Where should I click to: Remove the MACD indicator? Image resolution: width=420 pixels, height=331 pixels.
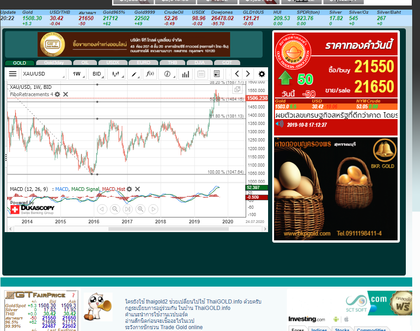[137, 189]
